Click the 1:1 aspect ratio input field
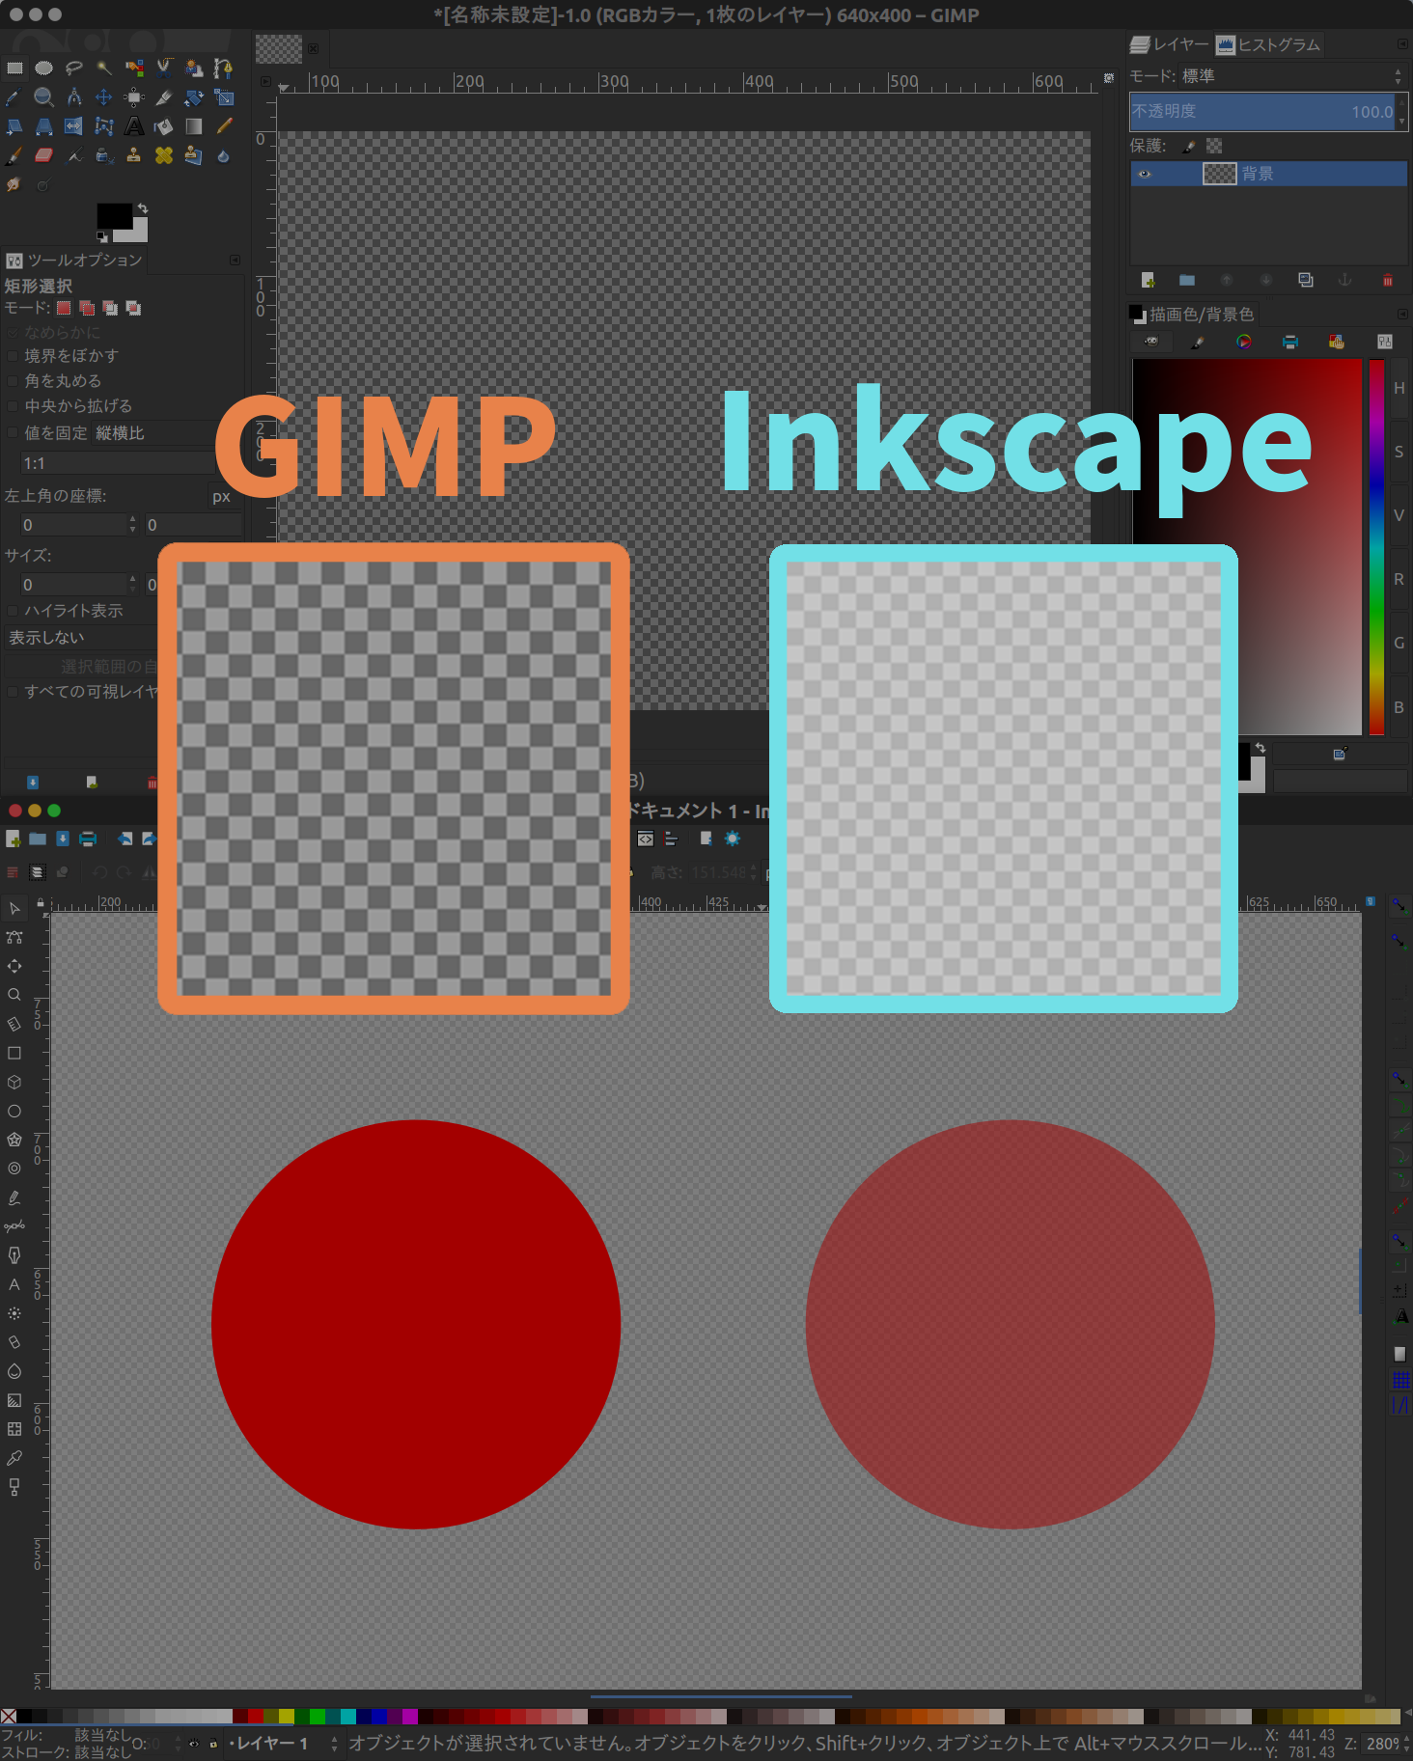The image size is (1413, 1761). coord(116,464)
